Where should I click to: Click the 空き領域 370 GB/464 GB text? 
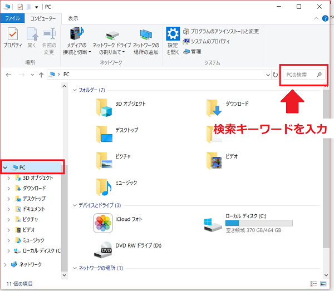(253, 230)
